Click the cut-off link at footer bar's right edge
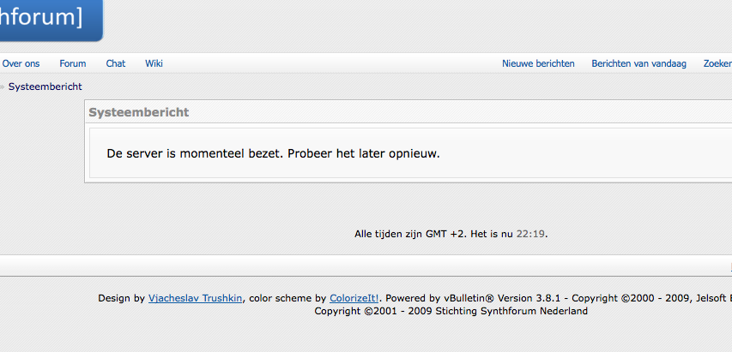The image size is (732, 352). 730,265
